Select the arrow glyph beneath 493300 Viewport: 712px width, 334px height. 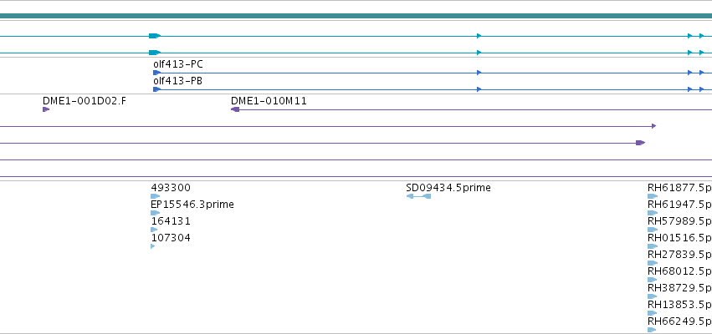pos(156,196)
